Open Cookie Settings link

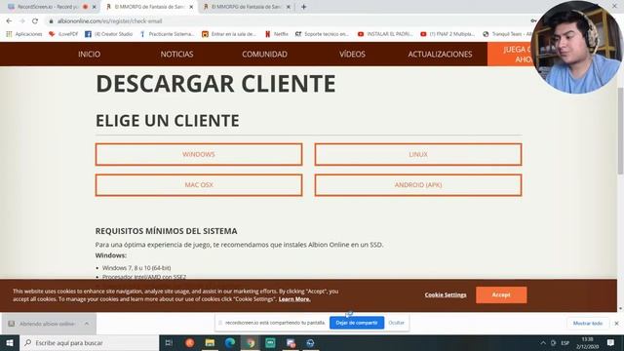click(446, 294)
